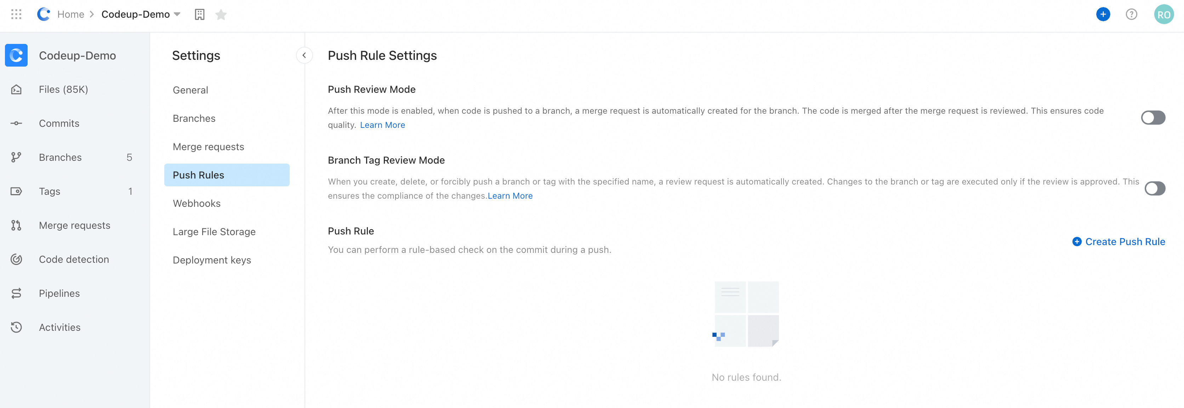The image size is (1184, 408).
Task: Open the Webhooks settings item
Action: 196,203
